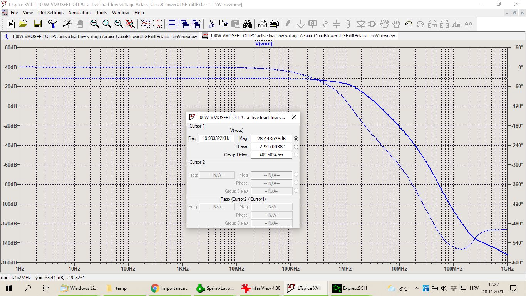Screen dimensions: 526x296
Task: Click the Label Net icon
Action: 313,24
